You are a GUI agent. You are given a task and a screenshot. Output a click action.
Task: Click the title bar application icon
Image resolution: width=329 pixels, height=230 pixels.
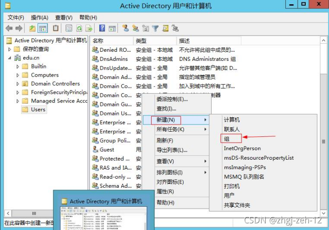point(8,6)
